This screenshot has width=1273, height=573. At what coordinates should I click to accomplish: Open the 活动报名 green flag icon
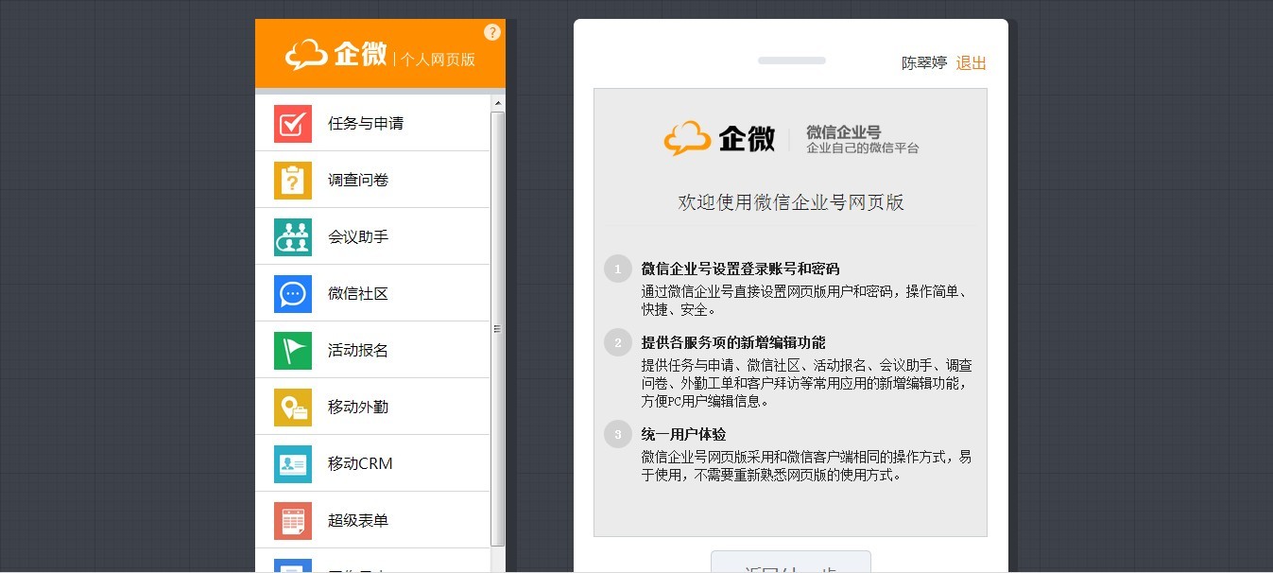click(x=293, y=351)
